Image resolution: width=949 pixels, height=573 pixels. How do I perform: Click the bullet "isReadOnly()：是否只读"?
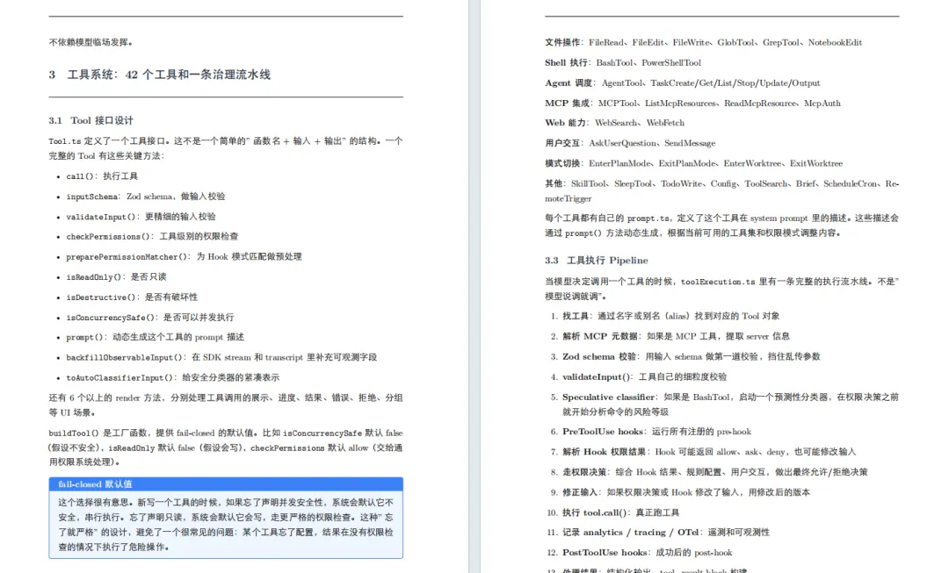point(116,276)
